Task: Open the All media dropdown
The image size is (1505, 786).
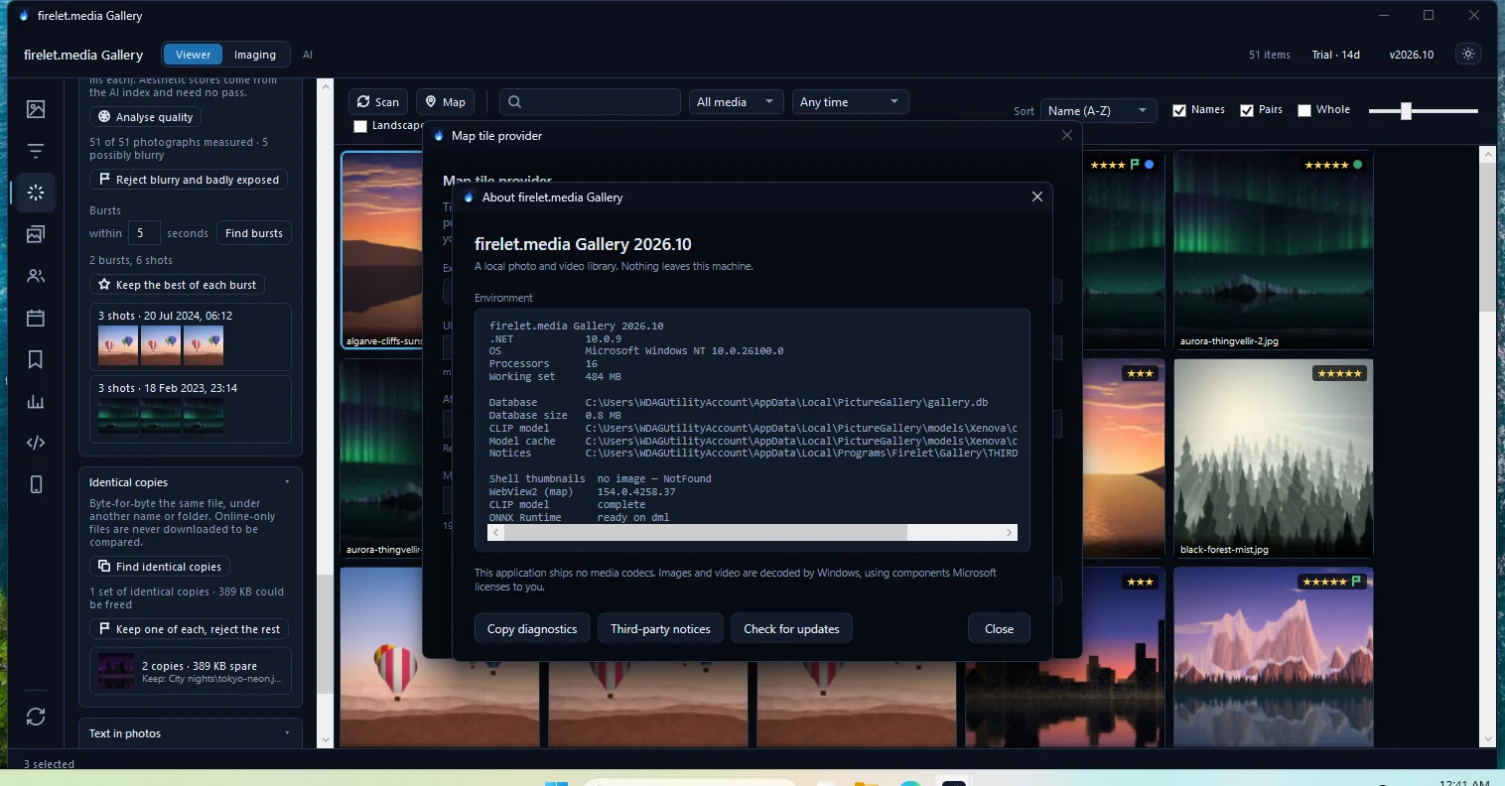Action: (735, 102)
